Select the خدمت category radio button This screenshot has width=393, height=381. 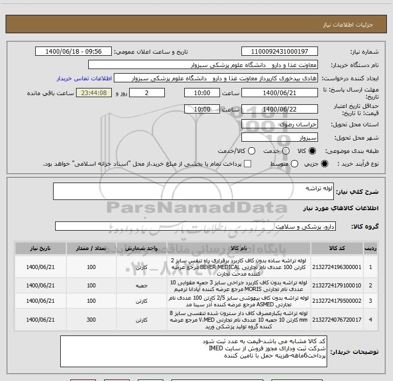click(x=286, y=151)
